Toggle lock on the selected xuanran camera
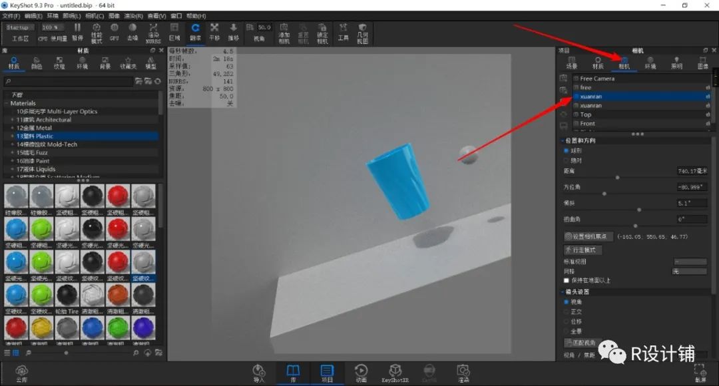This screenshot has width=719, height=386. coord(708,96)
